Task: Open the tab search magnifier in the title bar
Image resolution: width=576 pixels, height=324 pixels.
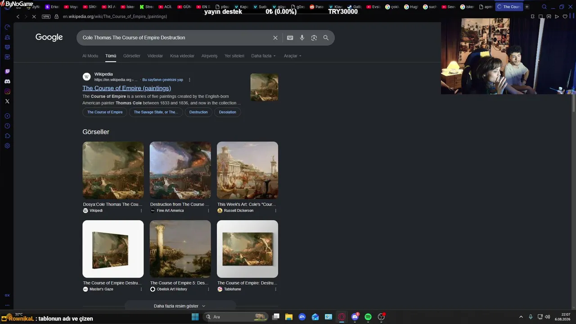Action: (x=544, y=7)
